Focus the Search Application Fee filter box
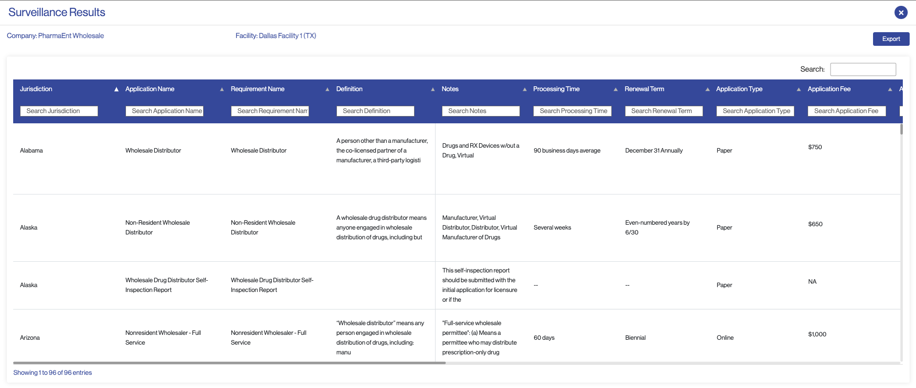Viewport: 916px width, 388px height. pyautogui.click(x=847, y=111)
